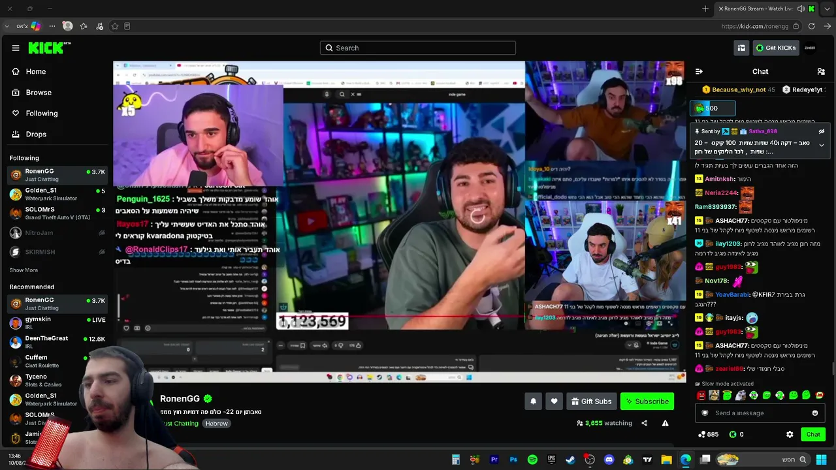This screenshot has height=470, width=836.
Task: Toggle stream notifications bell
Action: (533, 401)
